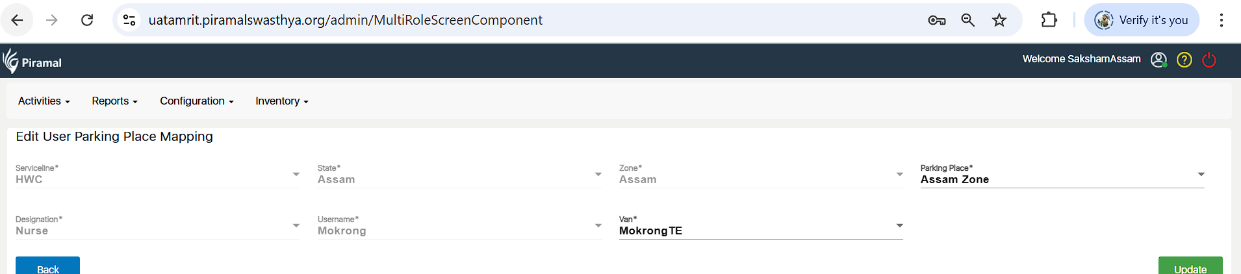Image resolution: width=1241 pixels, height=274 pixels.
Task: Click the red power logout icon
Action: coord(1209,60)
